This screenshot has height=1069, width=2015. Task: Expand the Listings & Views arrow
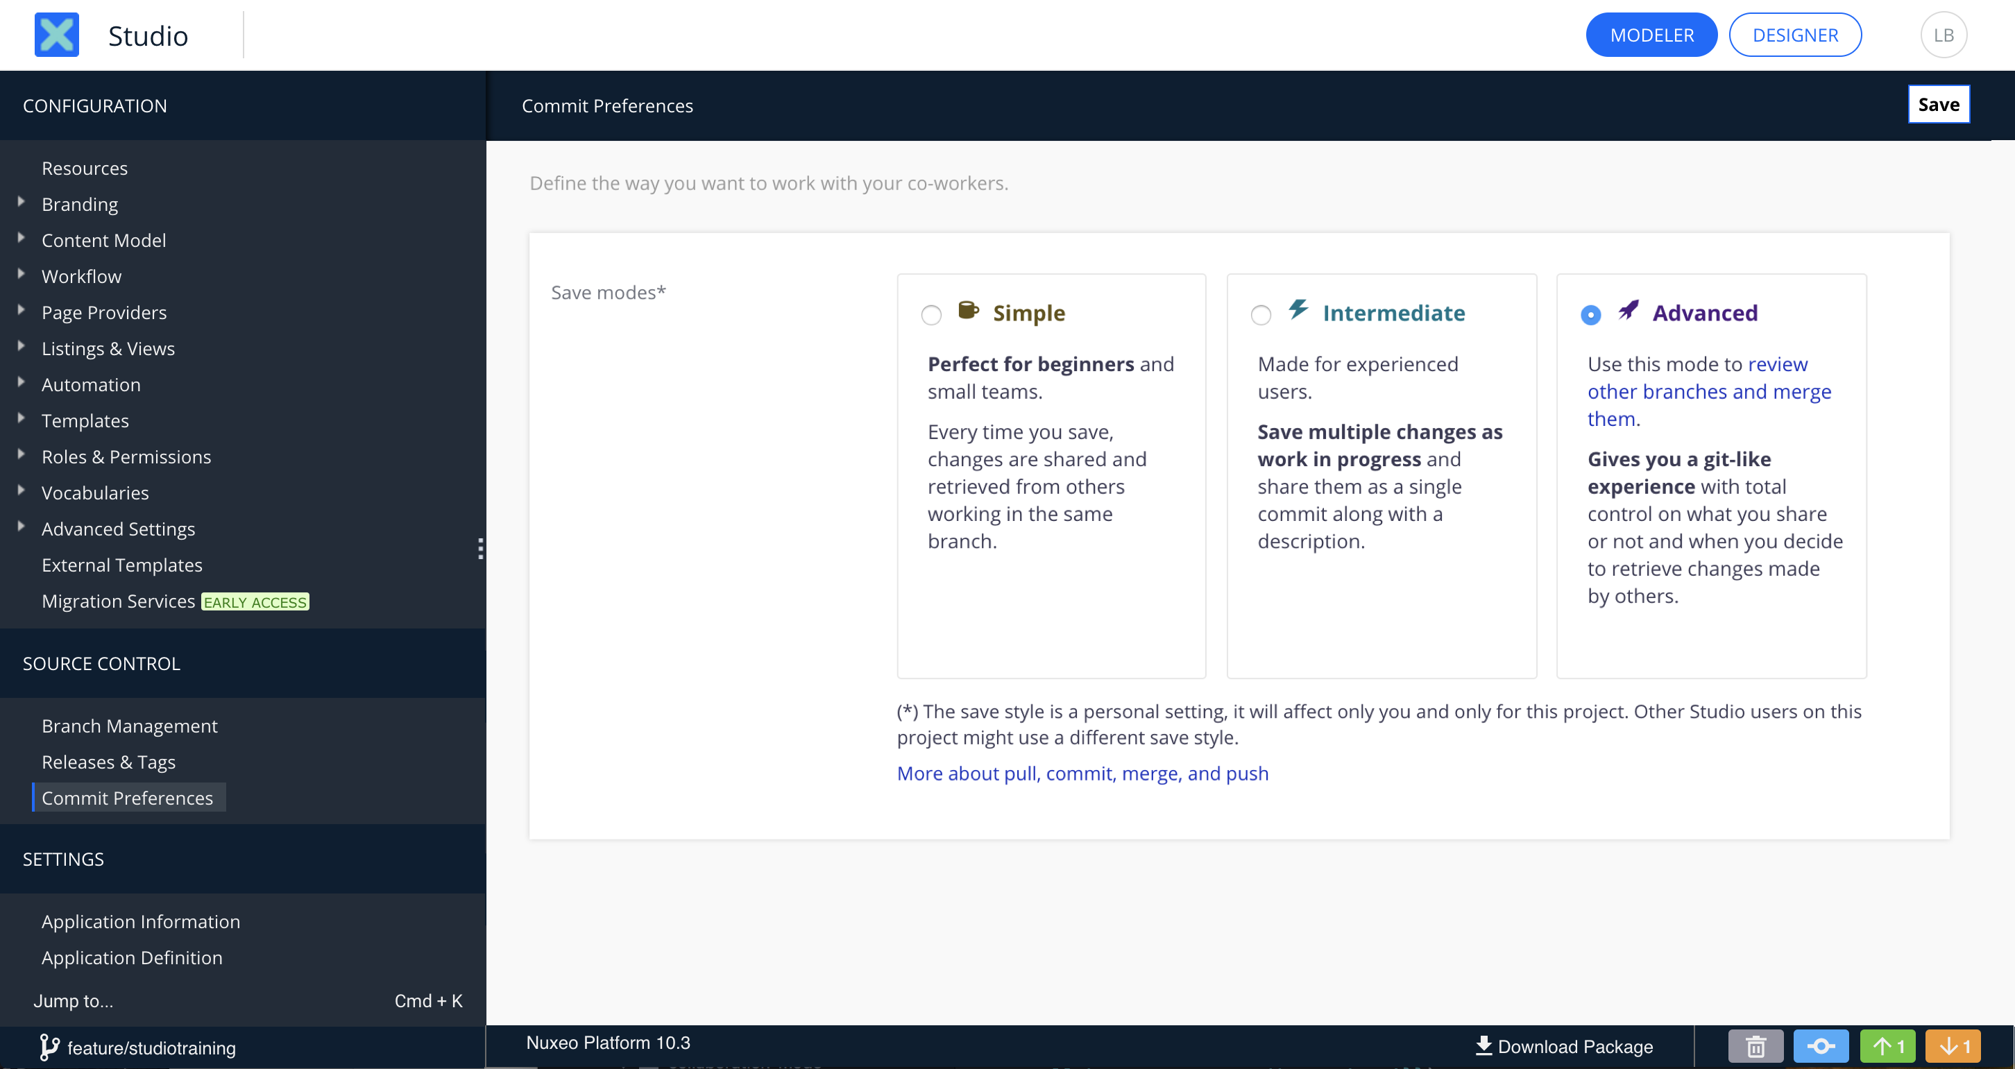coord(21,345)
